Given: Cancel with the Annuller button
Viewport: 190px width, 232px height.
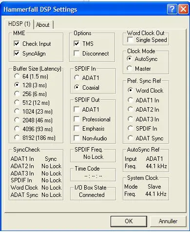Looking at the screenshot, I should 168,221.
